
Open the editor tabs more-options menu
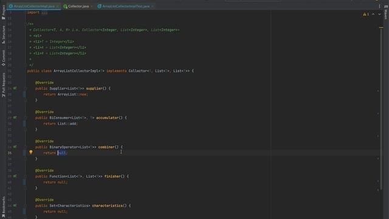pyautogui.click(x=379, y=6)
